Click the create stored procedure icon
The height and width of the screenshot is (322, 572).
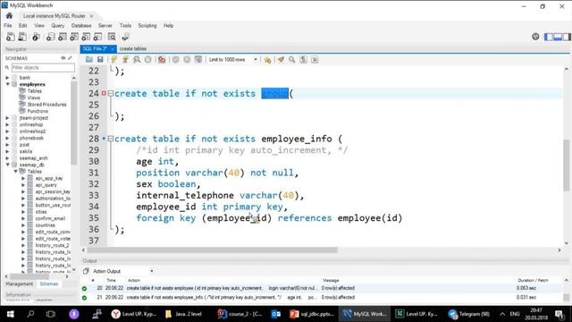tap(86, 37)
